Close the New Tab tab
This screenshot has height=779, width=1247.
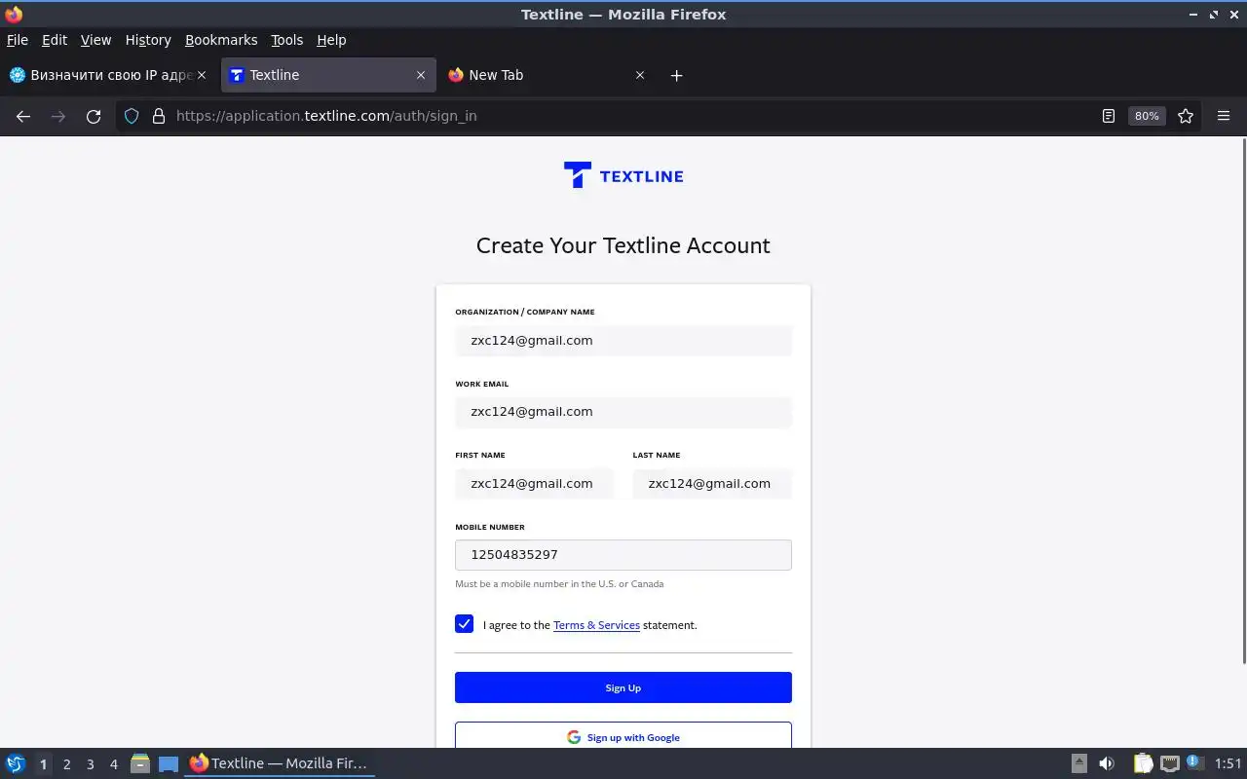coord(640,75)
